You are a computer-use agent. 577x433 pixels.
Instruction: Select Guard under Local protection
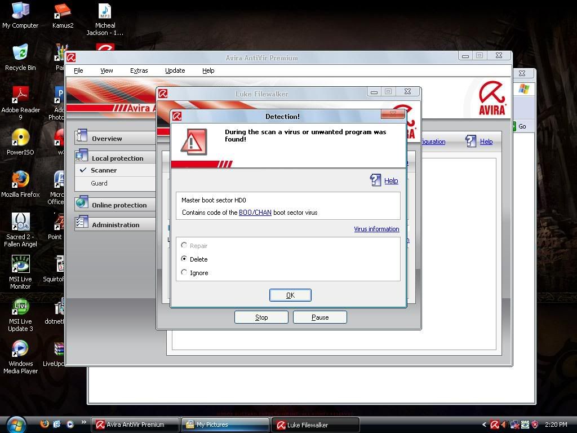coord(99,183)
